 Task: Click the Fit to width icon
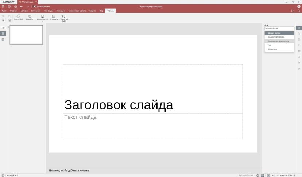273,175
